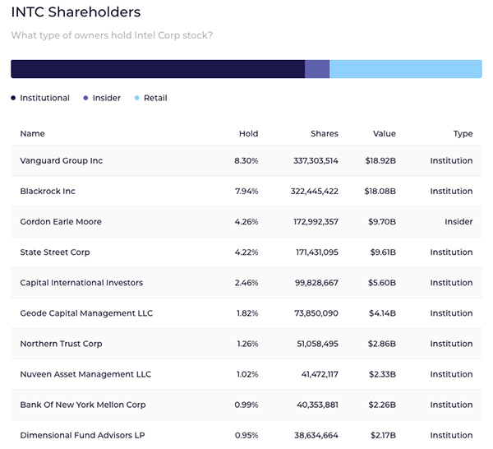
Task: Click Vanguard's Institution type cell
Action: (451, 160)
